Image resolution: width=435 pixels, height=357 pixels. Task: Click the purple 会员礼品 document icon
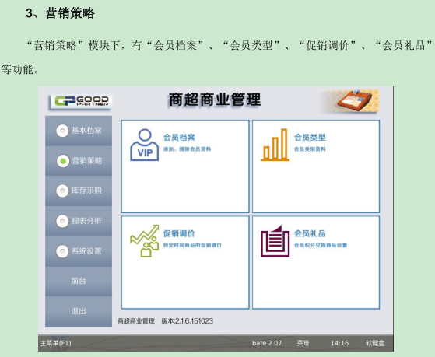[275, 241]
